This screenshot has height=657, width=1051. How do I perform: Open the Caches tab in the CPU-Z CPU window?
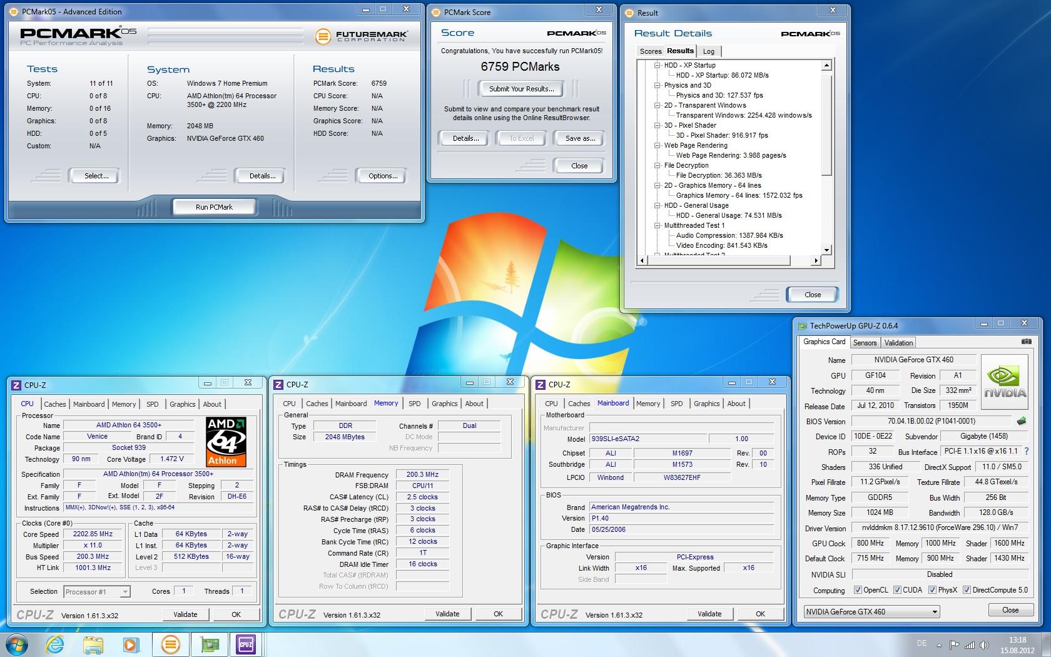coord(55,404)
